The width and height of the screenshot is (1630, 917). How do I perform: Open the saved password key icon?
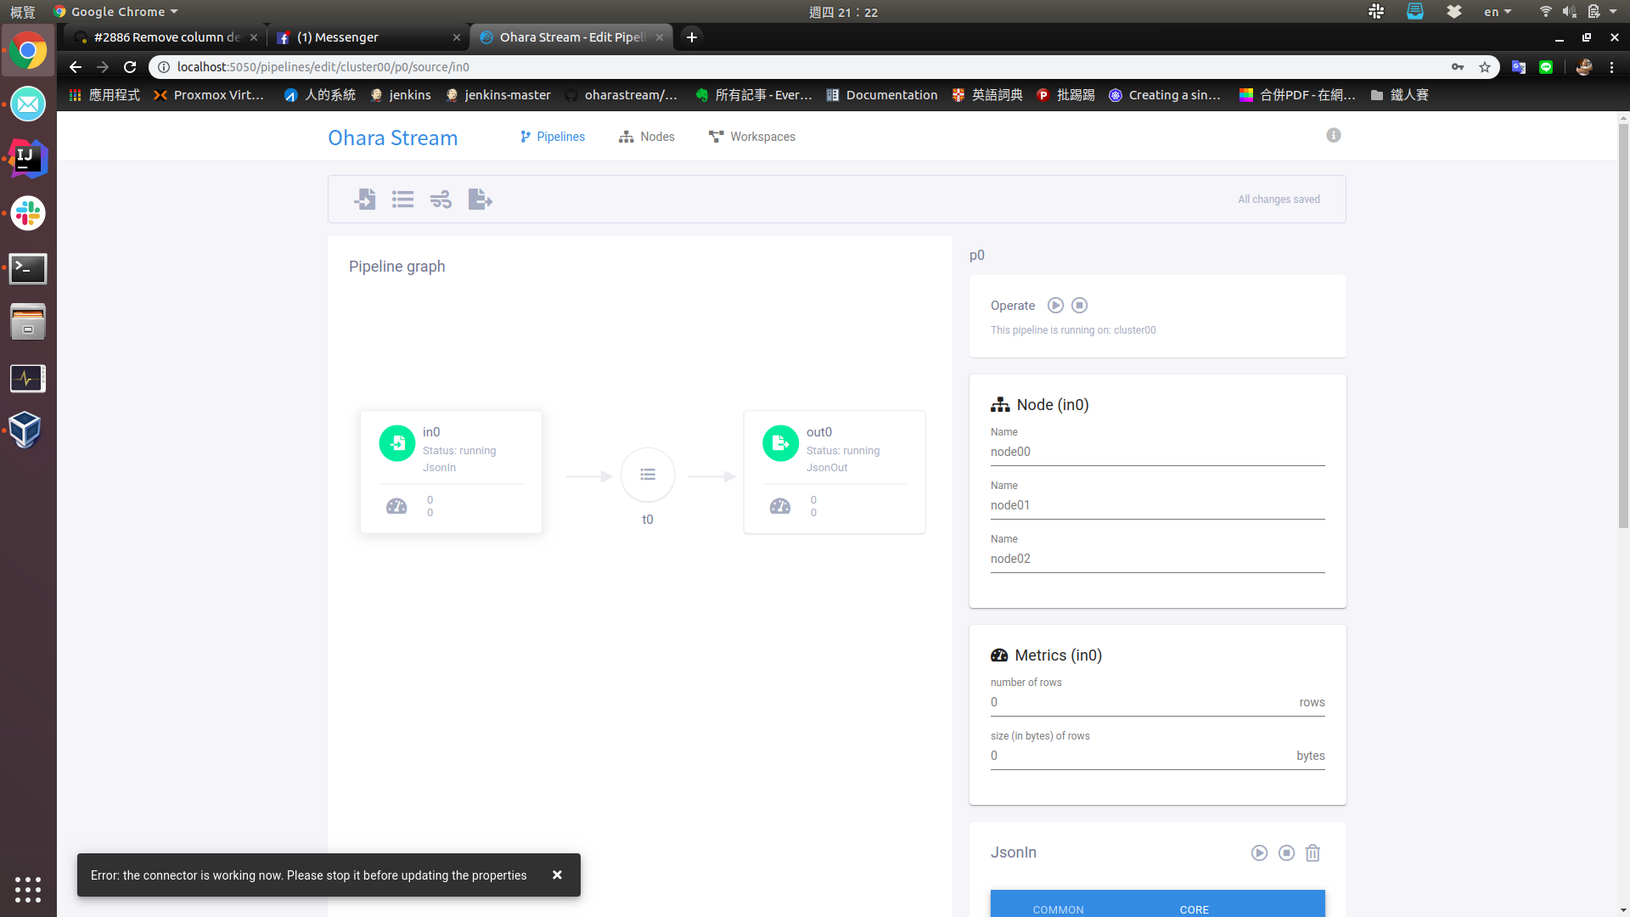pos(1458,67)
